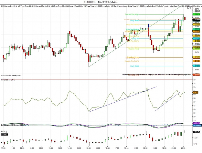The image size is (202, 153).
Task: Click the 20:30 time axis label
Action: 183,148
